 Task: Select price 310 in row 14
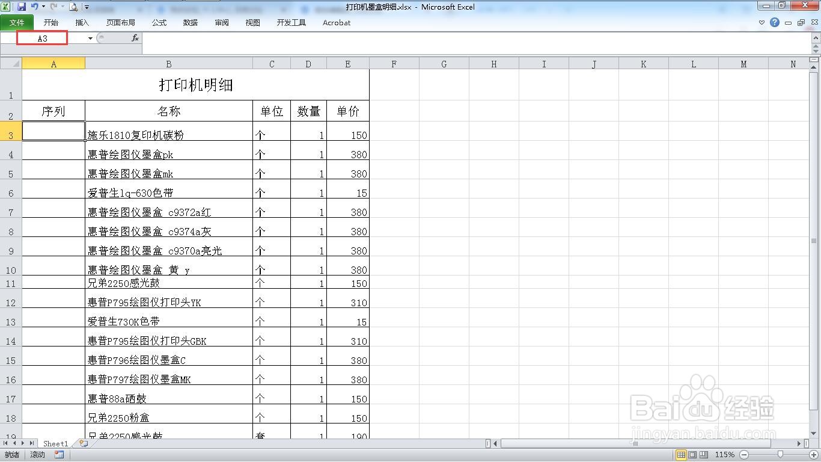348,337
